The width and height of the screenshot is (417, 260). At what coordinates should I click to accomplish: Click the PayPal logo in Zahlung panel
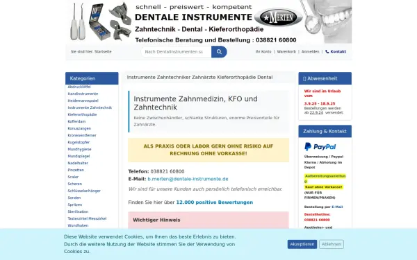[320, 146]
